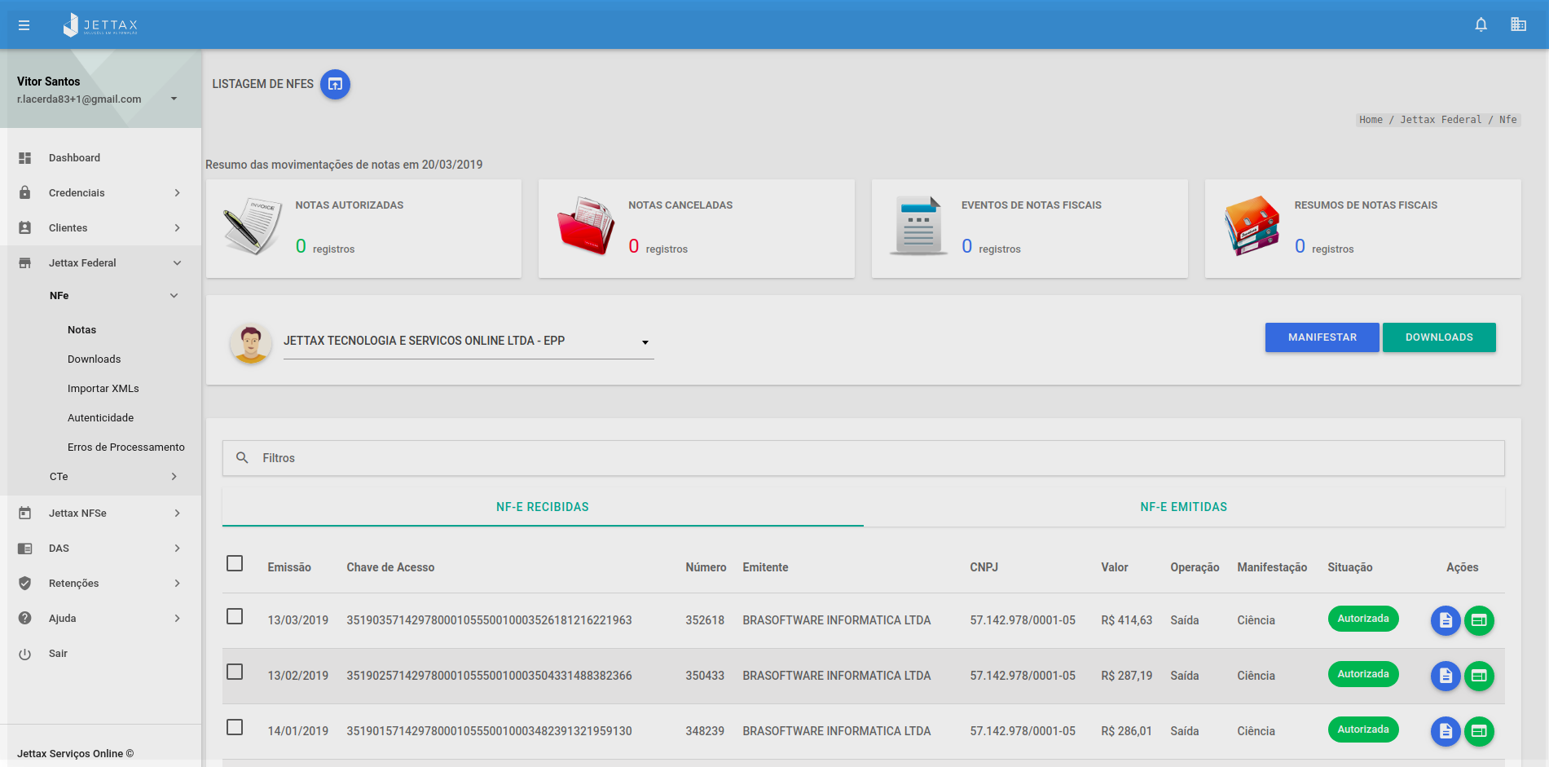Toggle the select-all header checkbox

coord(235,563)
